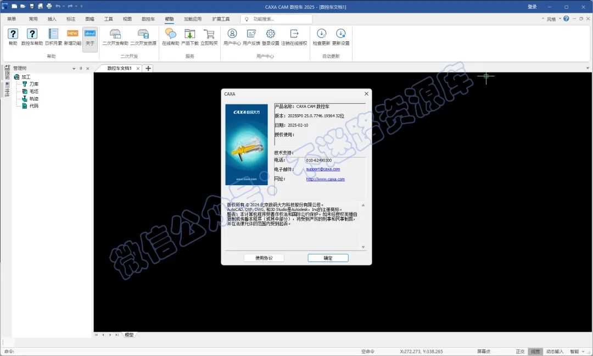Close the CAXA about dialog

click(x=366, y=94)
